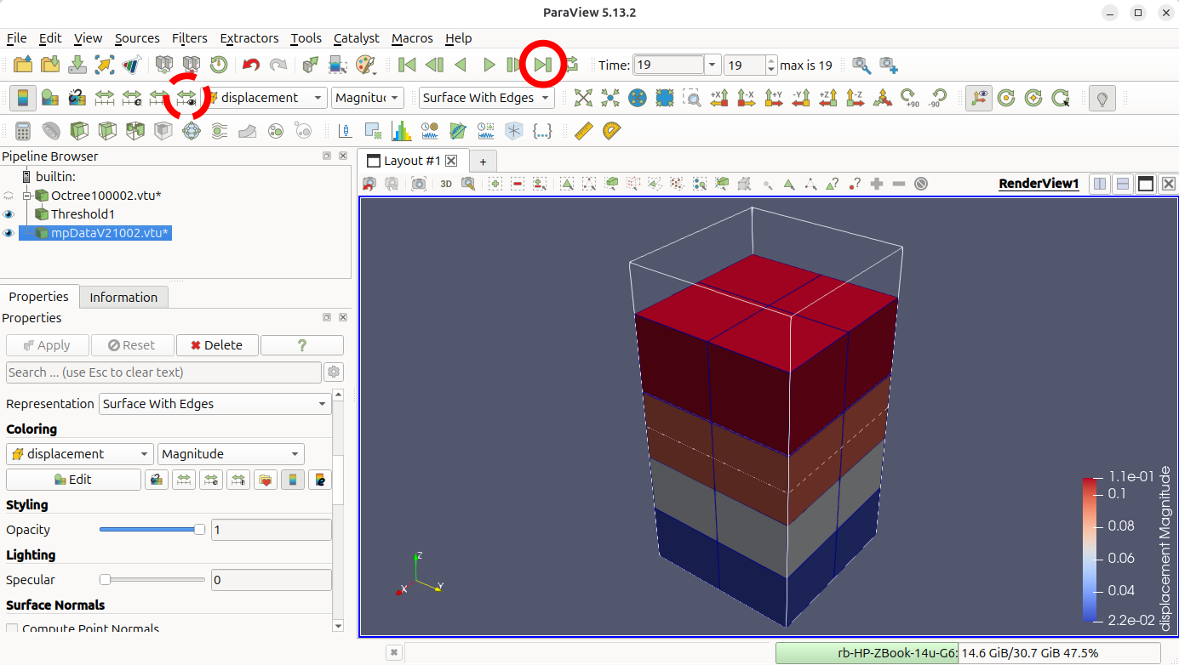This screenshot has width=1179, height=665.
Task: Apply the Clip filter icon
Action: point(77,131)
